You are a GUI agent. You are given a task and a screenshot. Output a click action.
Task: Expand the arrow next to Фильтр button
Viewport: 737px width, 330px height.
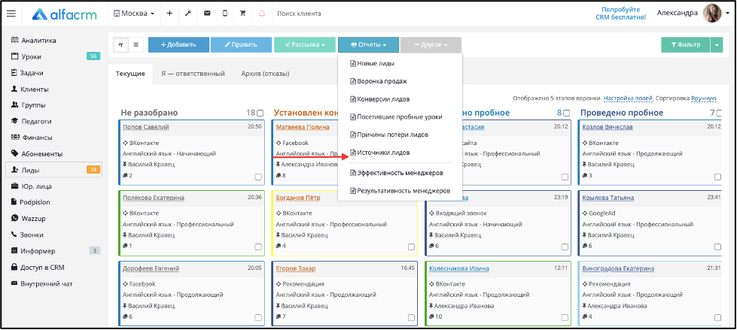point(717,45)
